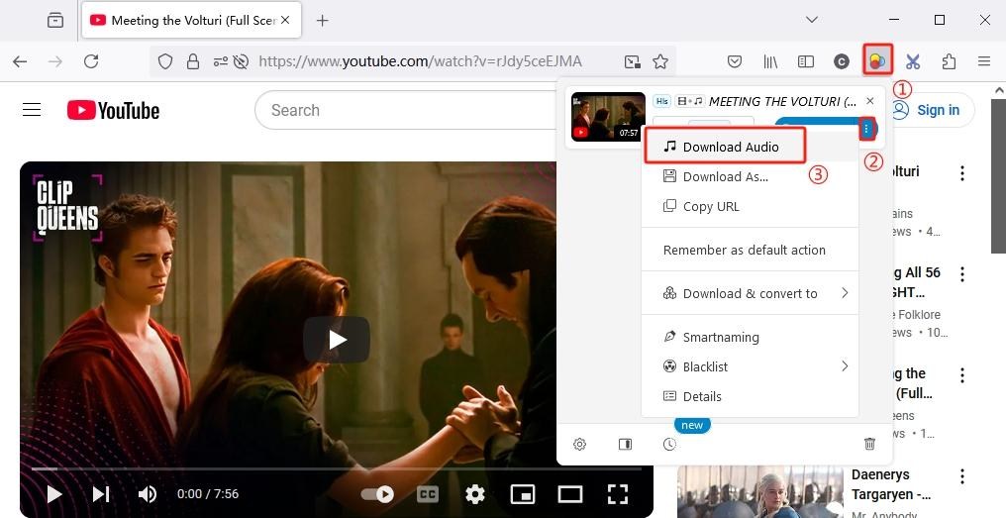Enable the miniplayer
1006x518 pixels.
click(522, 493)
